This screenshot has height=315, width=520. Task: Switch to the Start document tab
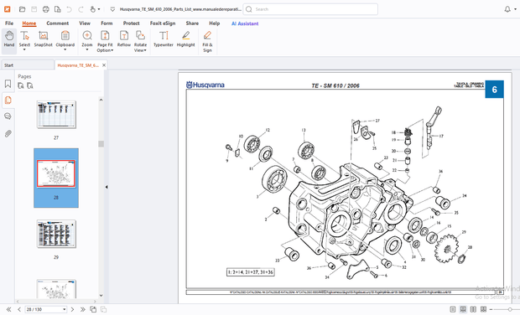(28, 65)
